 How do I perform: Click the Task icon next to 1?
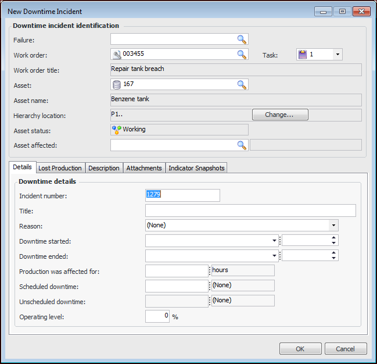point(303,55)
